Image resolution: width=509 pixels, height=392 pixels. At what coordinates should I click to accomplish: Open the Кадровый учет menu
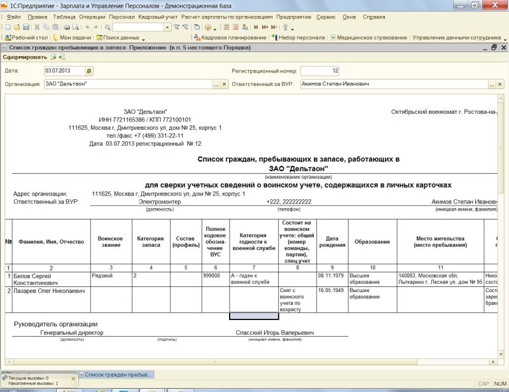(158, 17)
